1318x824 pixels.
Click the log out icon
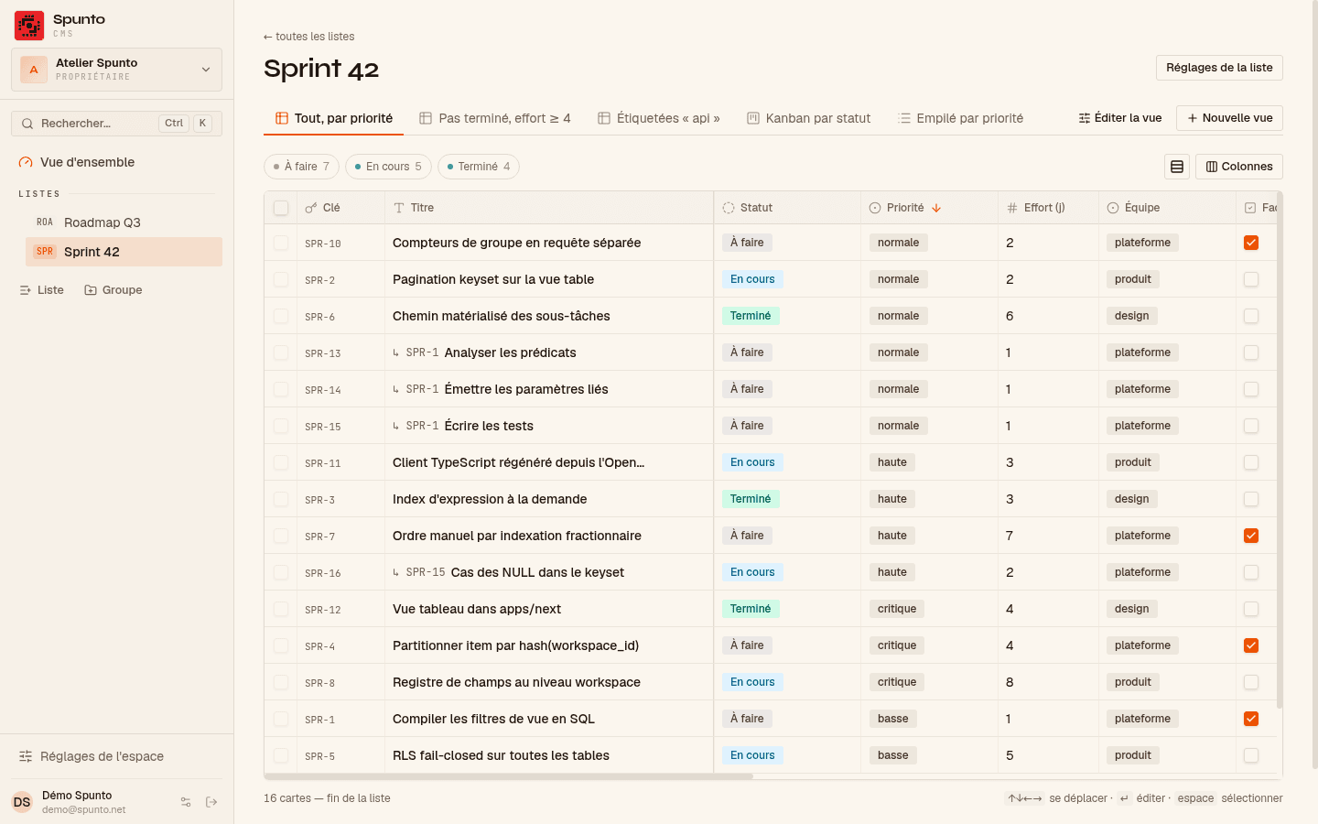(x=211, y=802)
